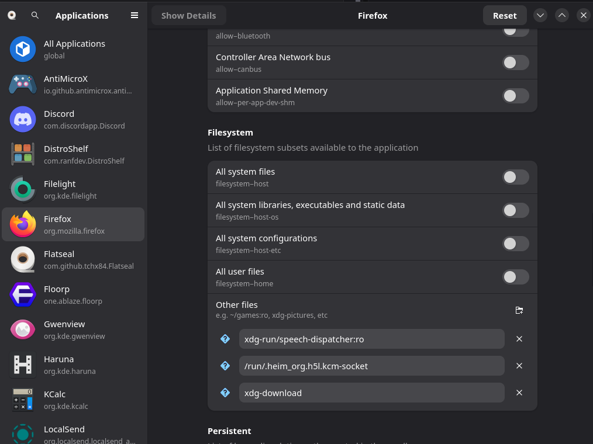Screen dimensions: 593x444
Task: Click the folder icon to add other files
Action: point(519,310)
